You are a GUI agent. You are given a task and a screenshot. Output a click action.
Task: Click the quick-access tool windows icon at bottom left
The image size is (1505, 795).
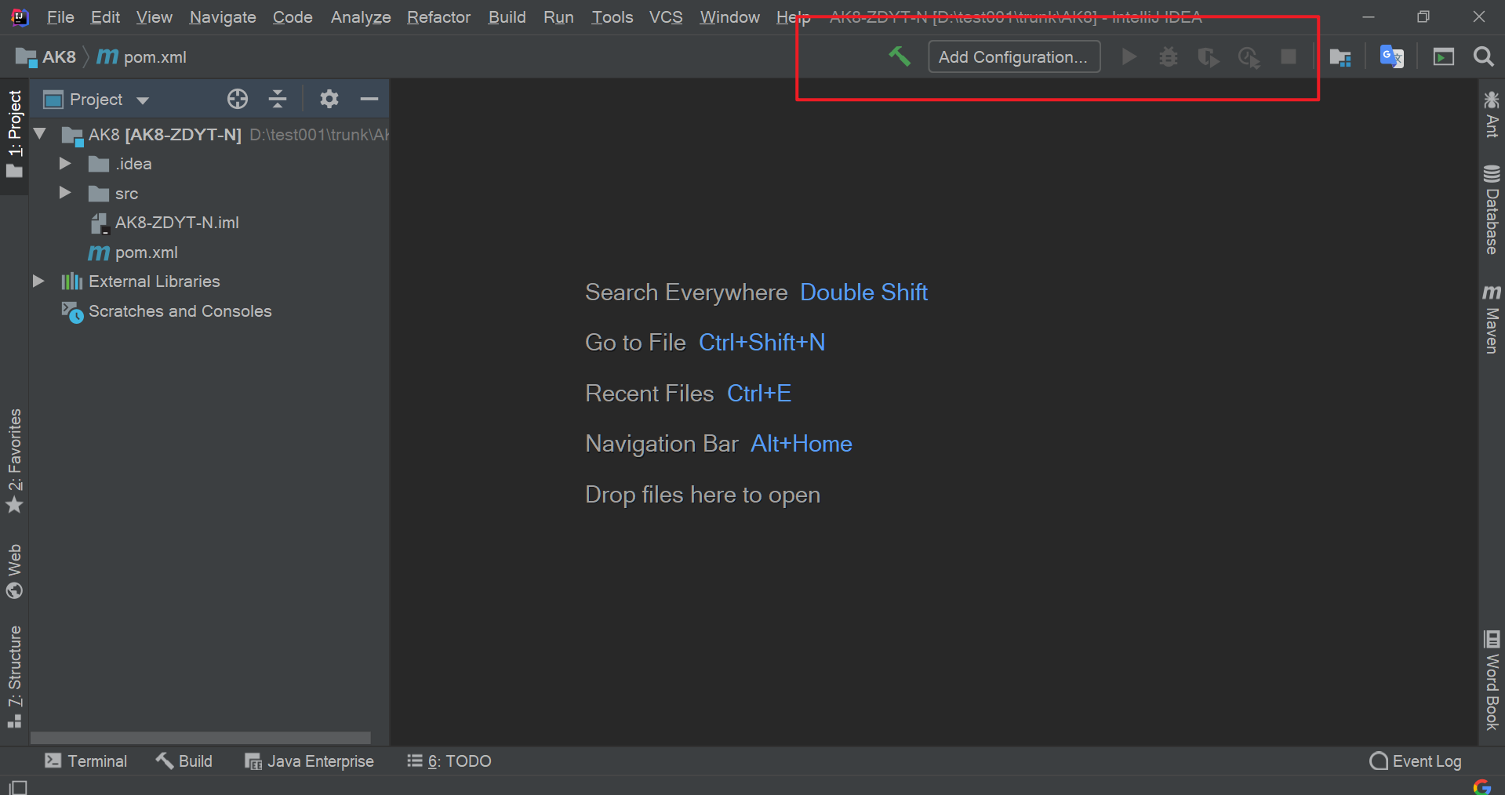(x=17, y=787)
